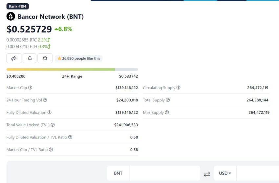Click Circulating Supply info icon
The width and height of the screenshot is (279, 183).
(x=179, y=88)
